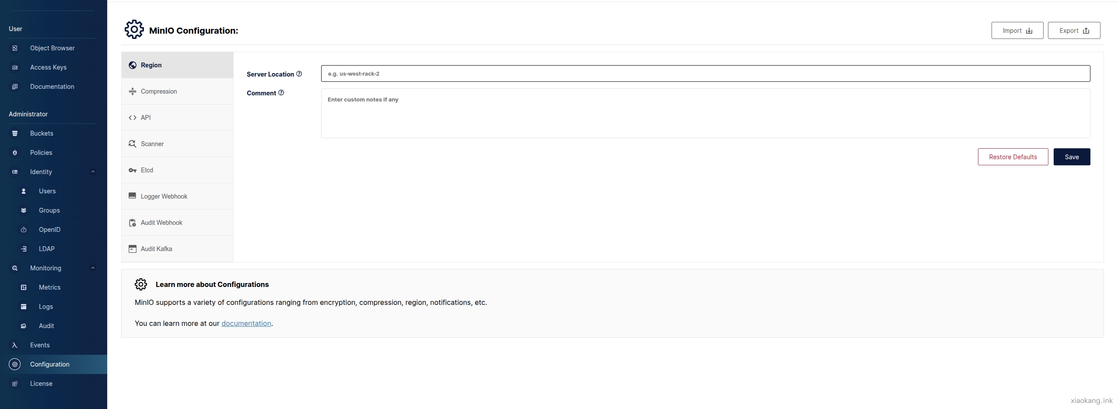The width and height of the screenshot is (1118, 409).
Task: Open the Metrics page label
Action: (50, 287)
